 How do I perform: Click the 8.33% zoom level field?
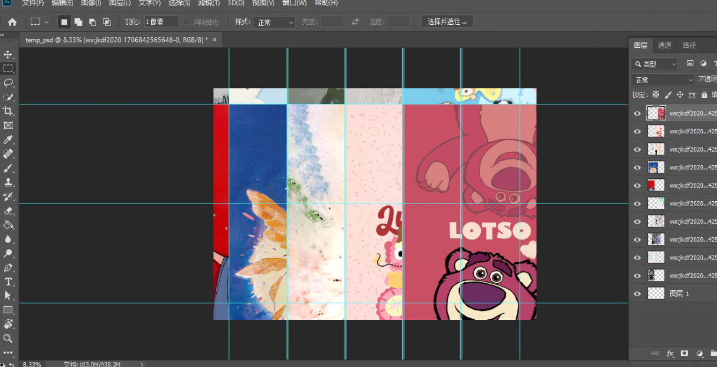point(32,364)
